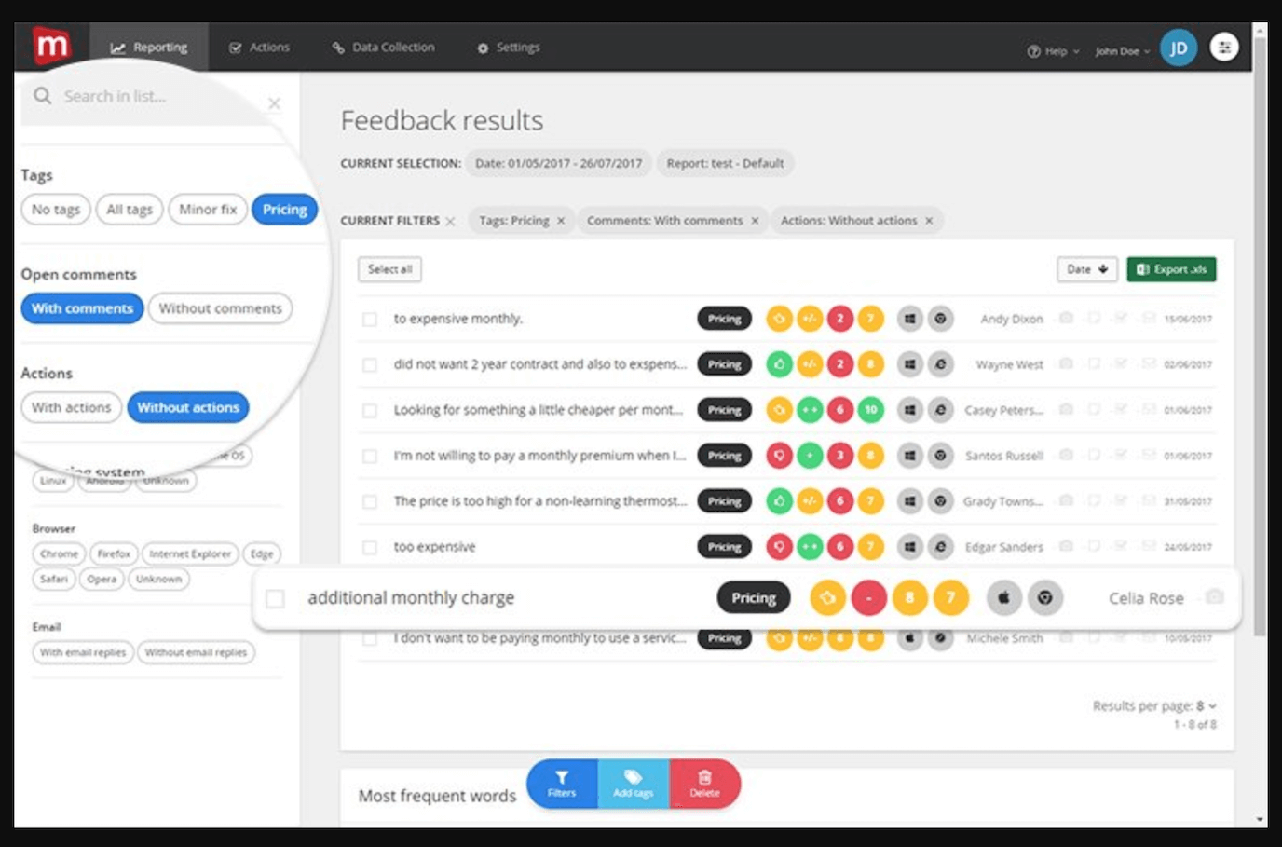The image size is (1282, 847).
Task: Click the Internet Explorer icon in Wayne West's row
Action: point(941,364)
